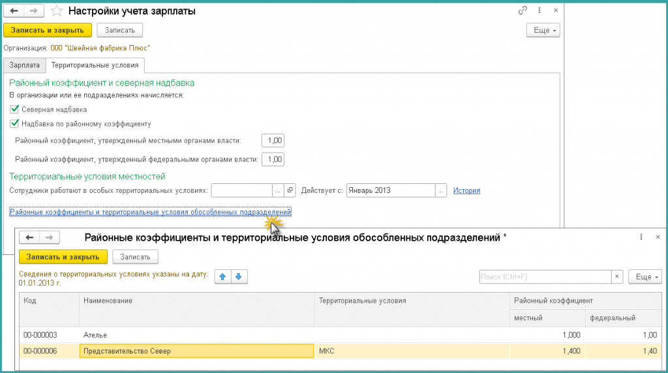Open Еще dropdown in salary settings window
The height and width of the screenshot is (373, 668).
pos(543,30)
